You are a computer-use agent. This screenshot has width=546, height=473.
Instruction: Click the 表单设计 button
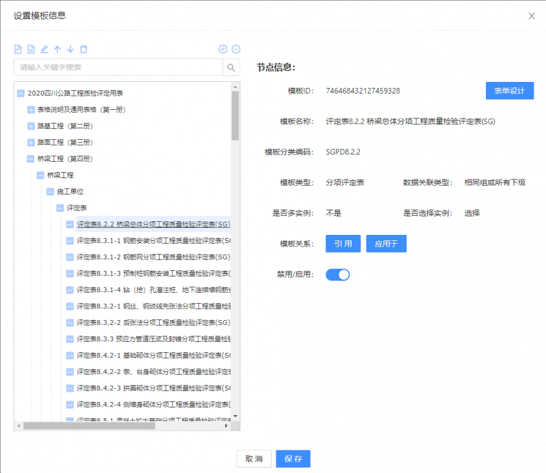(509, 91)
